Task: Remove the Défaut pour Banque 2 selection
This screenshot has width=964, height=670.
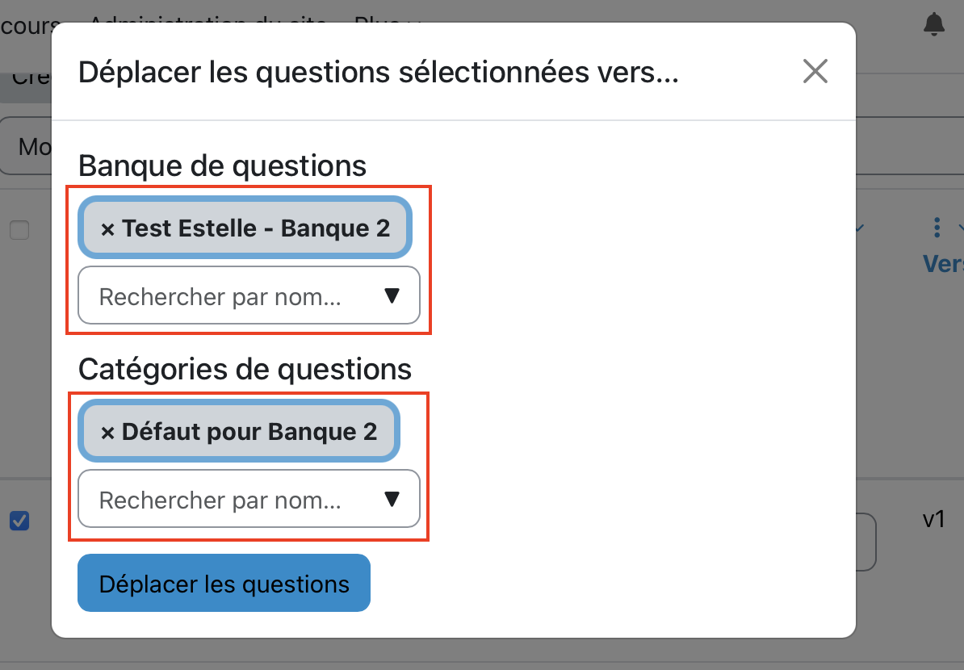Action: point(107,433)
